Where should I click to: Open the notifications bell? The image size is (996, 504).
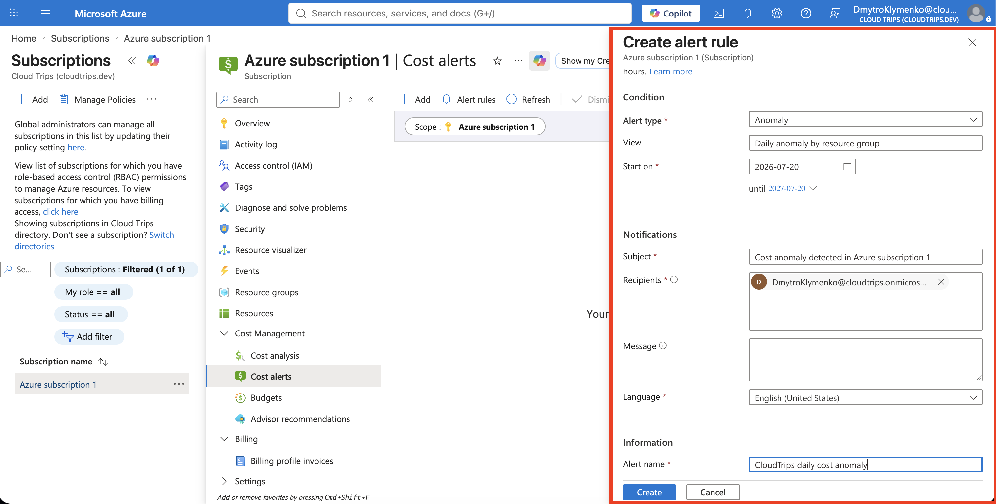pos(747,13)
